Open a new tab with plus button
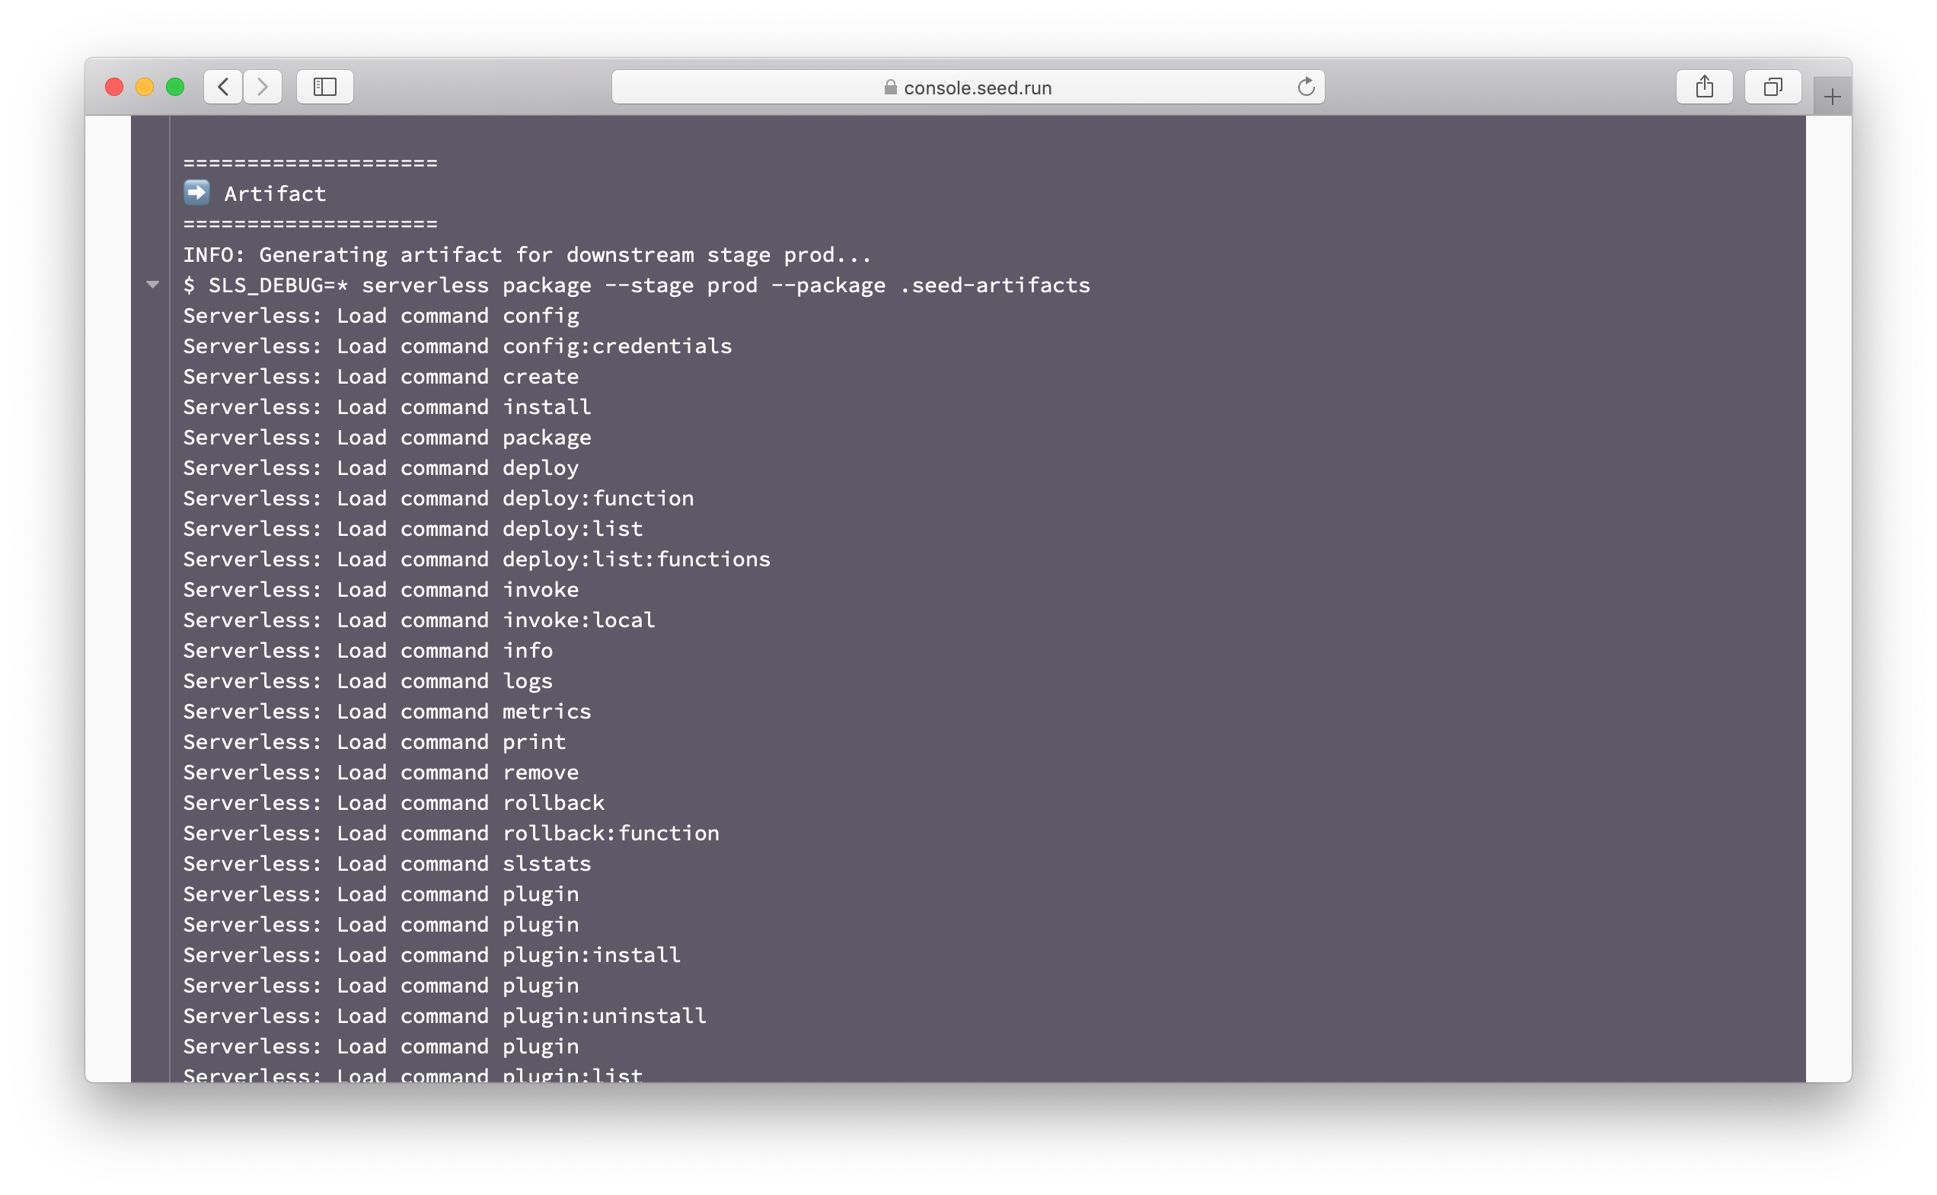 (1832, 97)
